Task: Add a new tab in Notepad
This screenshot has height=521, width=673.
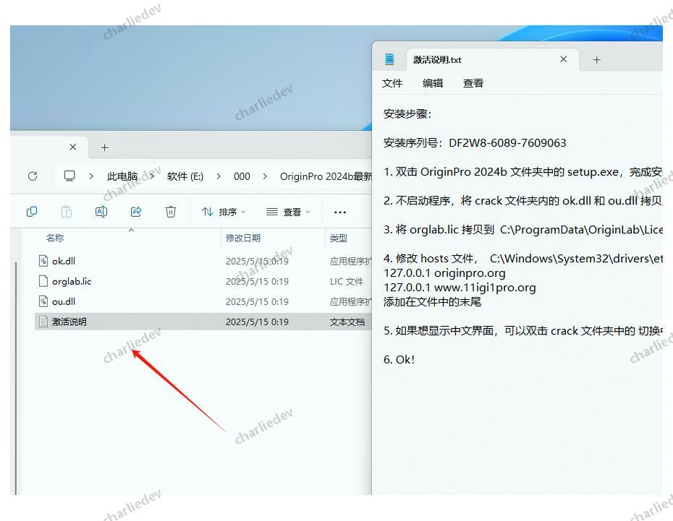Action: [x=596, y=59]
